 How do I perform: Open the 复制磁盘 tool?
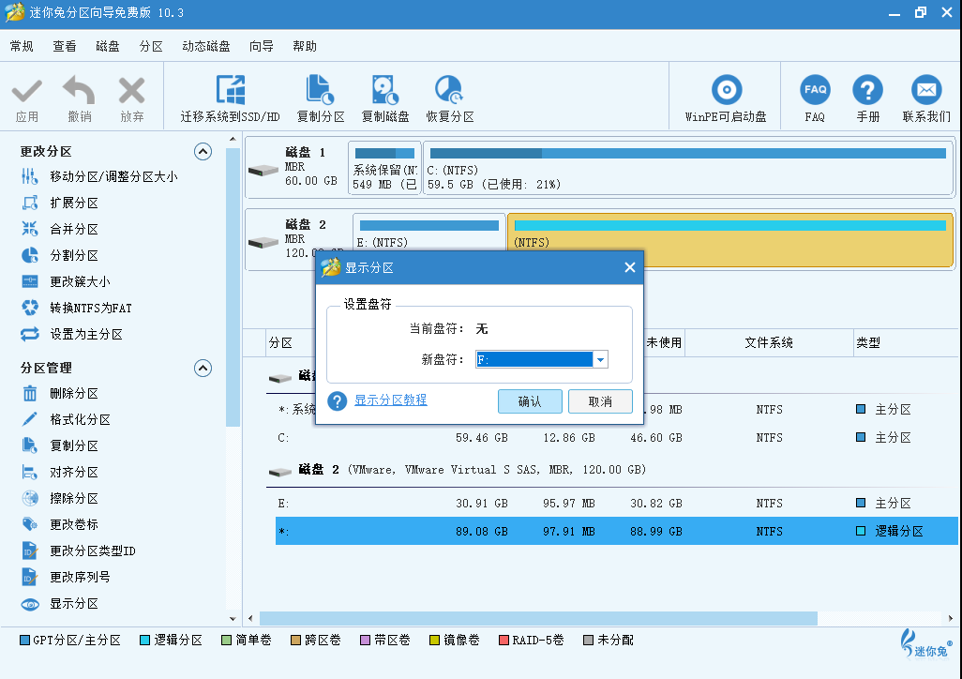pyautogui.click(x=384, y=92)
